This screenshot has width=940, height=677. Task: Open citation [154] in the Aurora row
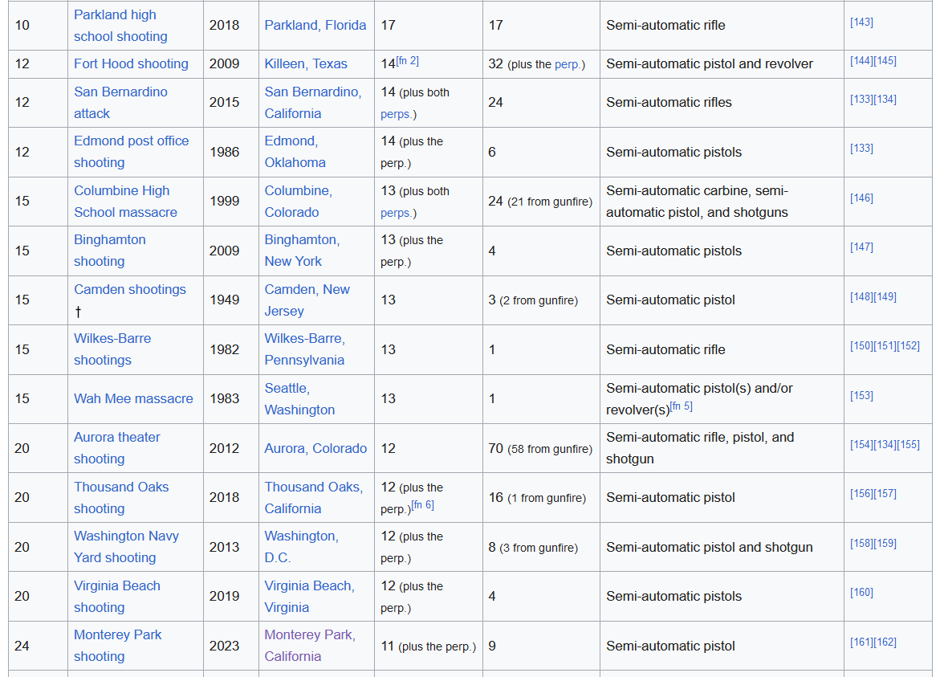861,445
